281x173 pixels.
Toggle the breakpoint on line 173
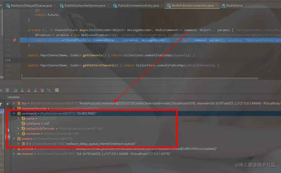coord(14,40)
